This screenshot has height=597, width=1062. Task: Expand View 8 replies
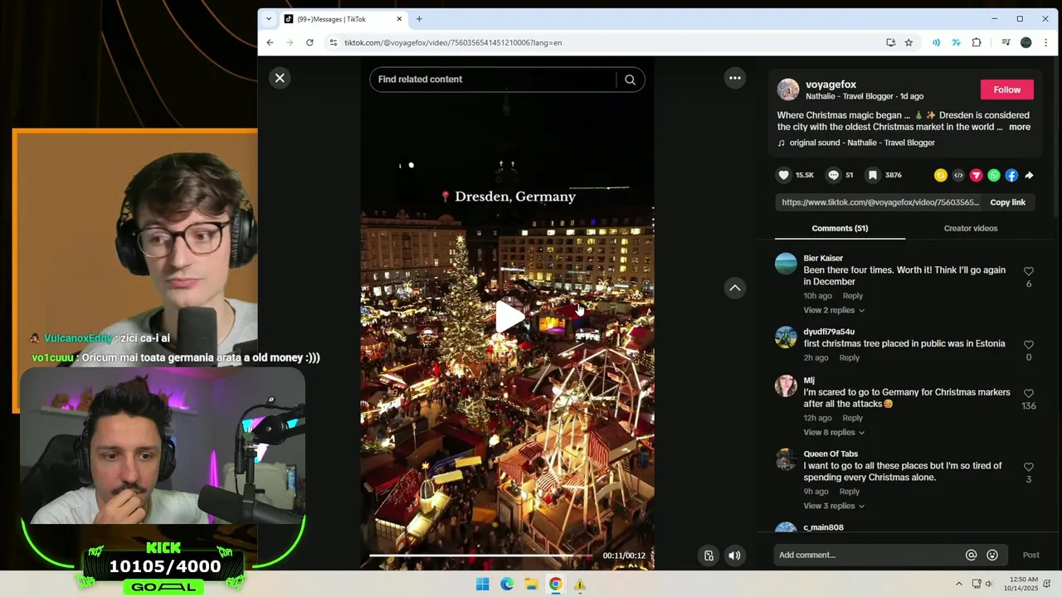tap(834, 432)
